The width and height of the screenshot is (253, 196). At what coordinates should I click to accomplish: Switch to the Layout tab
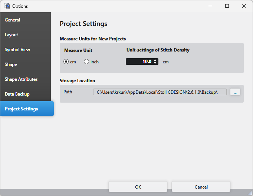(11, 35)
